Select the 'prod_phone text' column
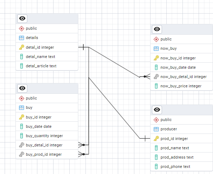 [x=182, y=166]
